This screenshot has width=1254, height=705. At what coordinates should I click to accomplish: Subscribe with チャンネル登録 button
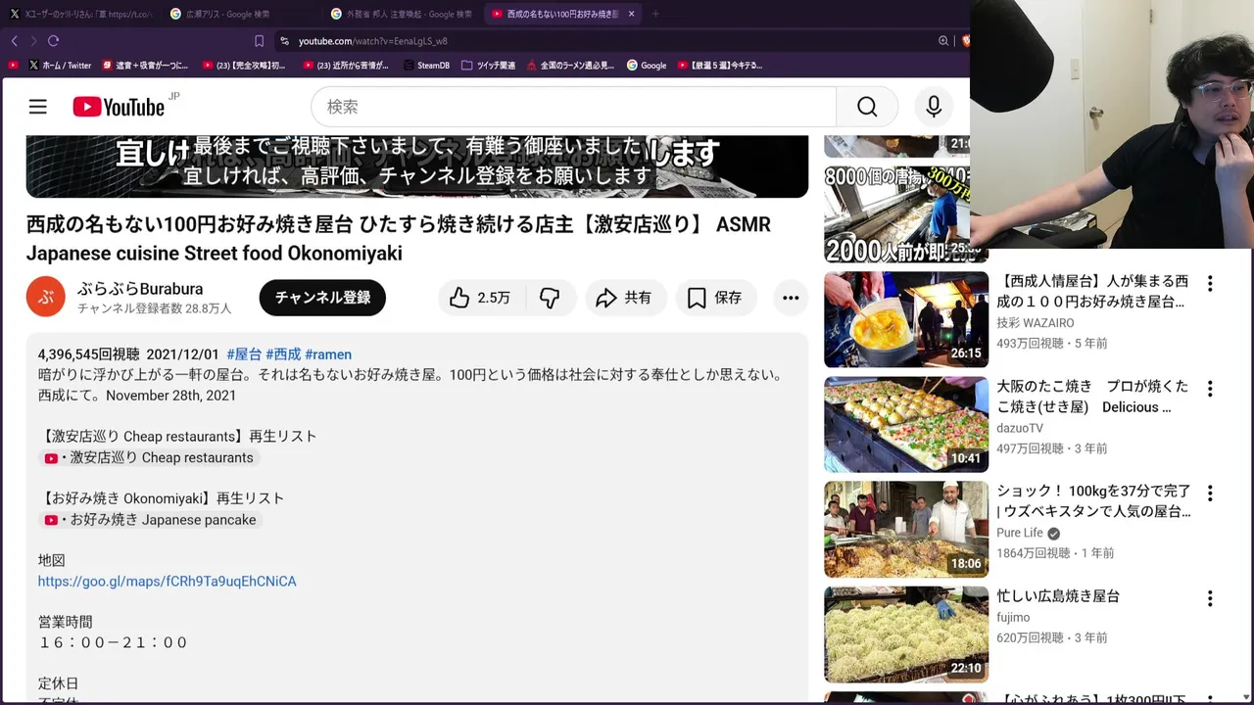[322, 298]
